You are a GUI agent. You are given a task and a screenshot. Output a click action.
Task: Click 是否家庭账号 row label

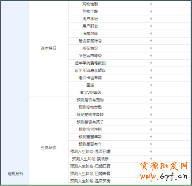click(x=90, y=41)
